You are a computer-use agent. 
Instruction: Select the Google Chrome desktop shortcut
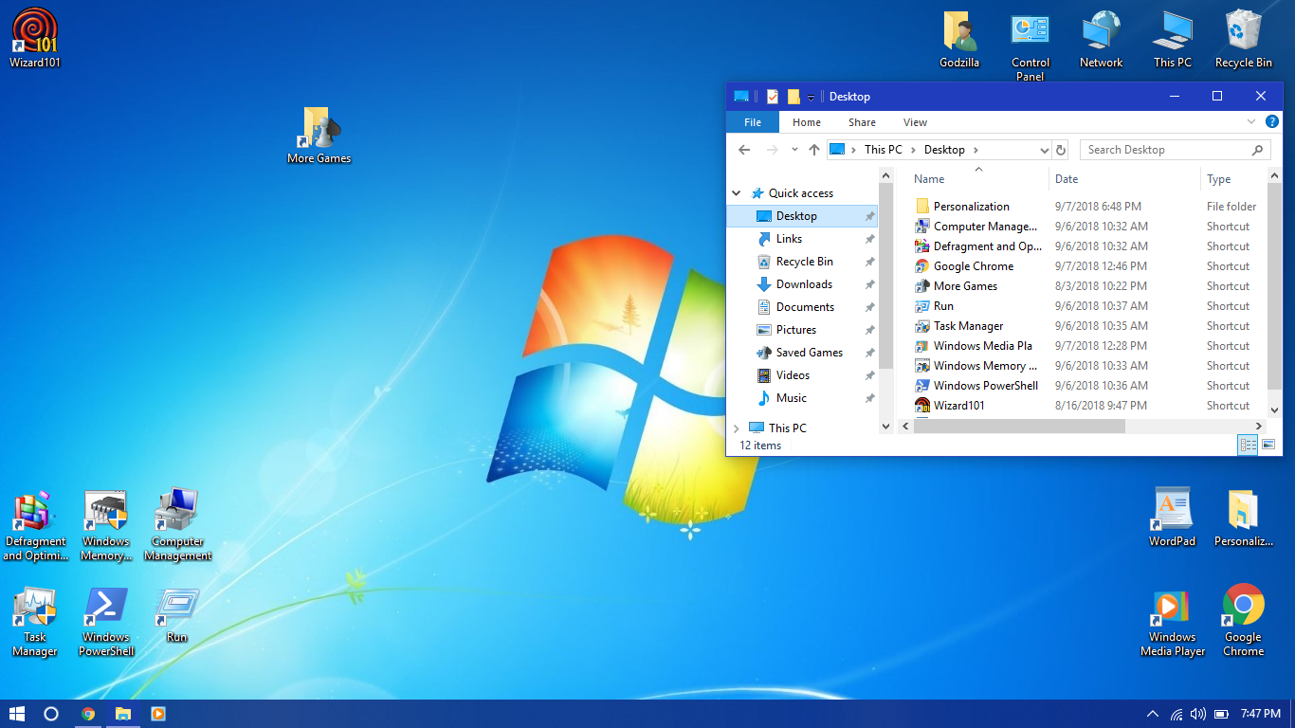[1243, 622]
